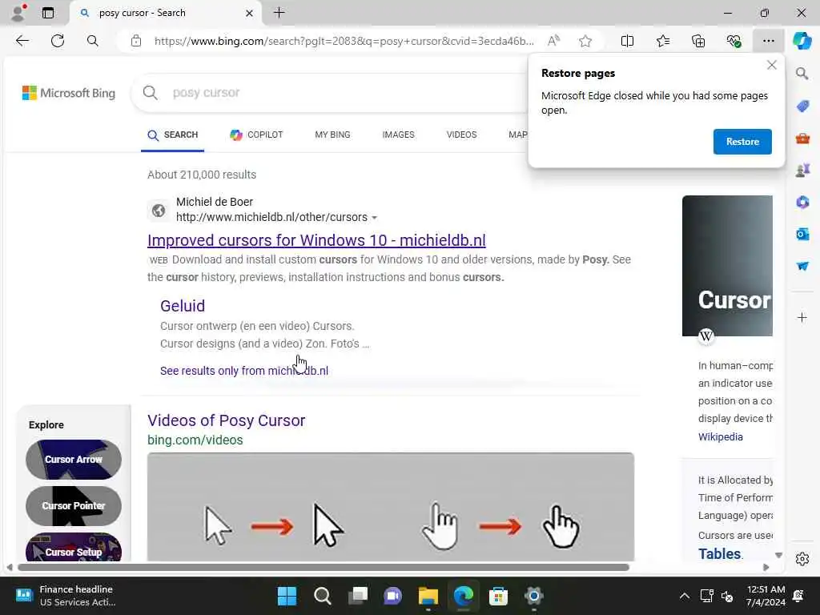Open the profile avatar icon
Image resolution: width=820 pixels, height=615 pixels.
pos(18,13)
